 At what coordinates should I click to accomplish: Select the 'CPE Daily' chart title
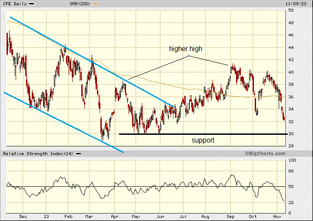tap(15, 4)
